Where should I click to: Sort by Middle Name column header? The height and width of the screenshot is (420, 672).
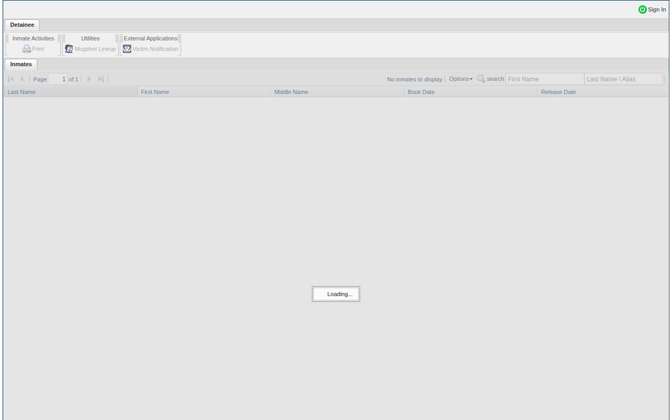click(338, 92)
